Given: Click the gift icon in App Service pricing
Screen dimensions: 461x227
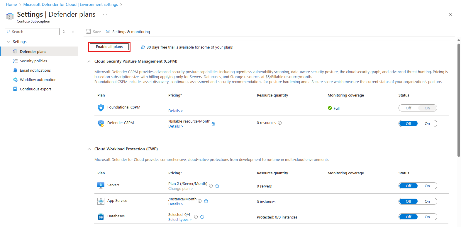Looking at the screenshot, I should click(x=206, y=201).
